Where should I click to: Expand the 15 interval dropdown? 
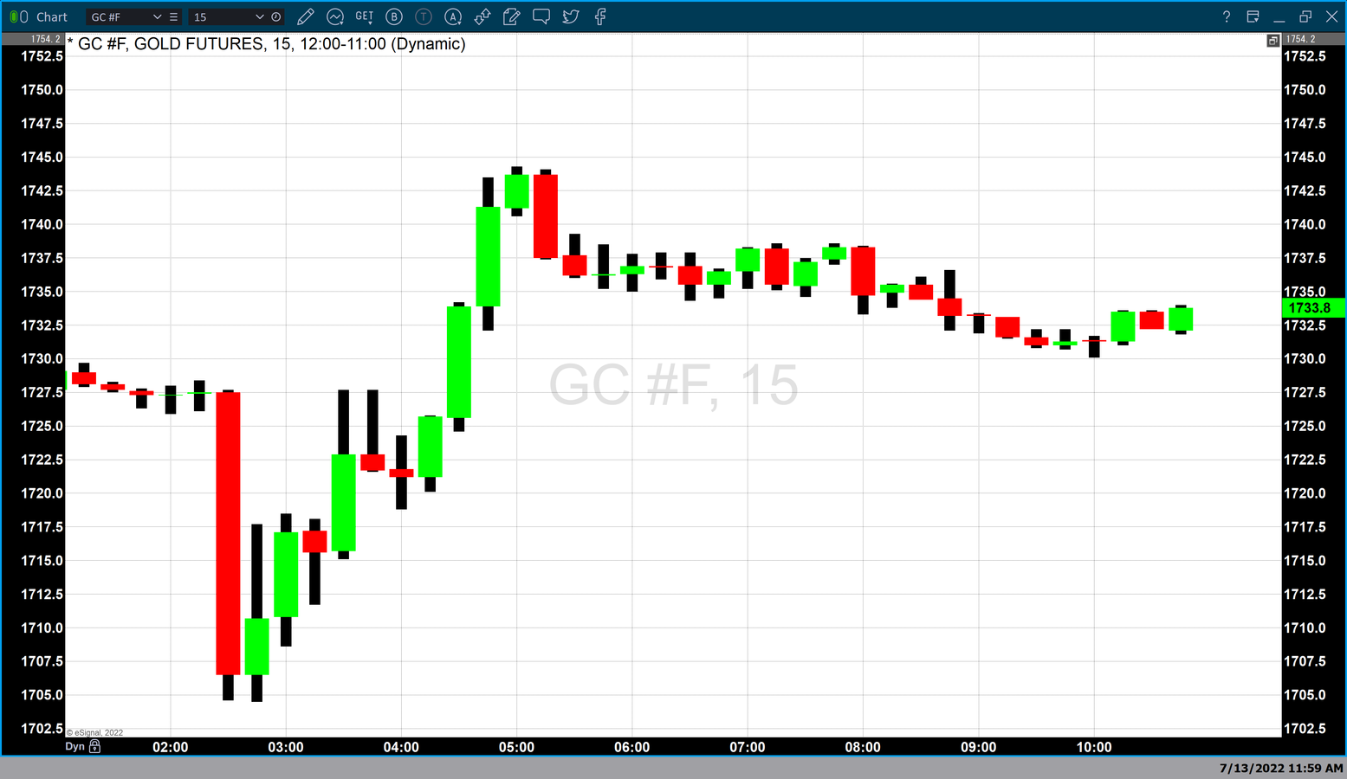pyautogui.click(x=259, y=16)
